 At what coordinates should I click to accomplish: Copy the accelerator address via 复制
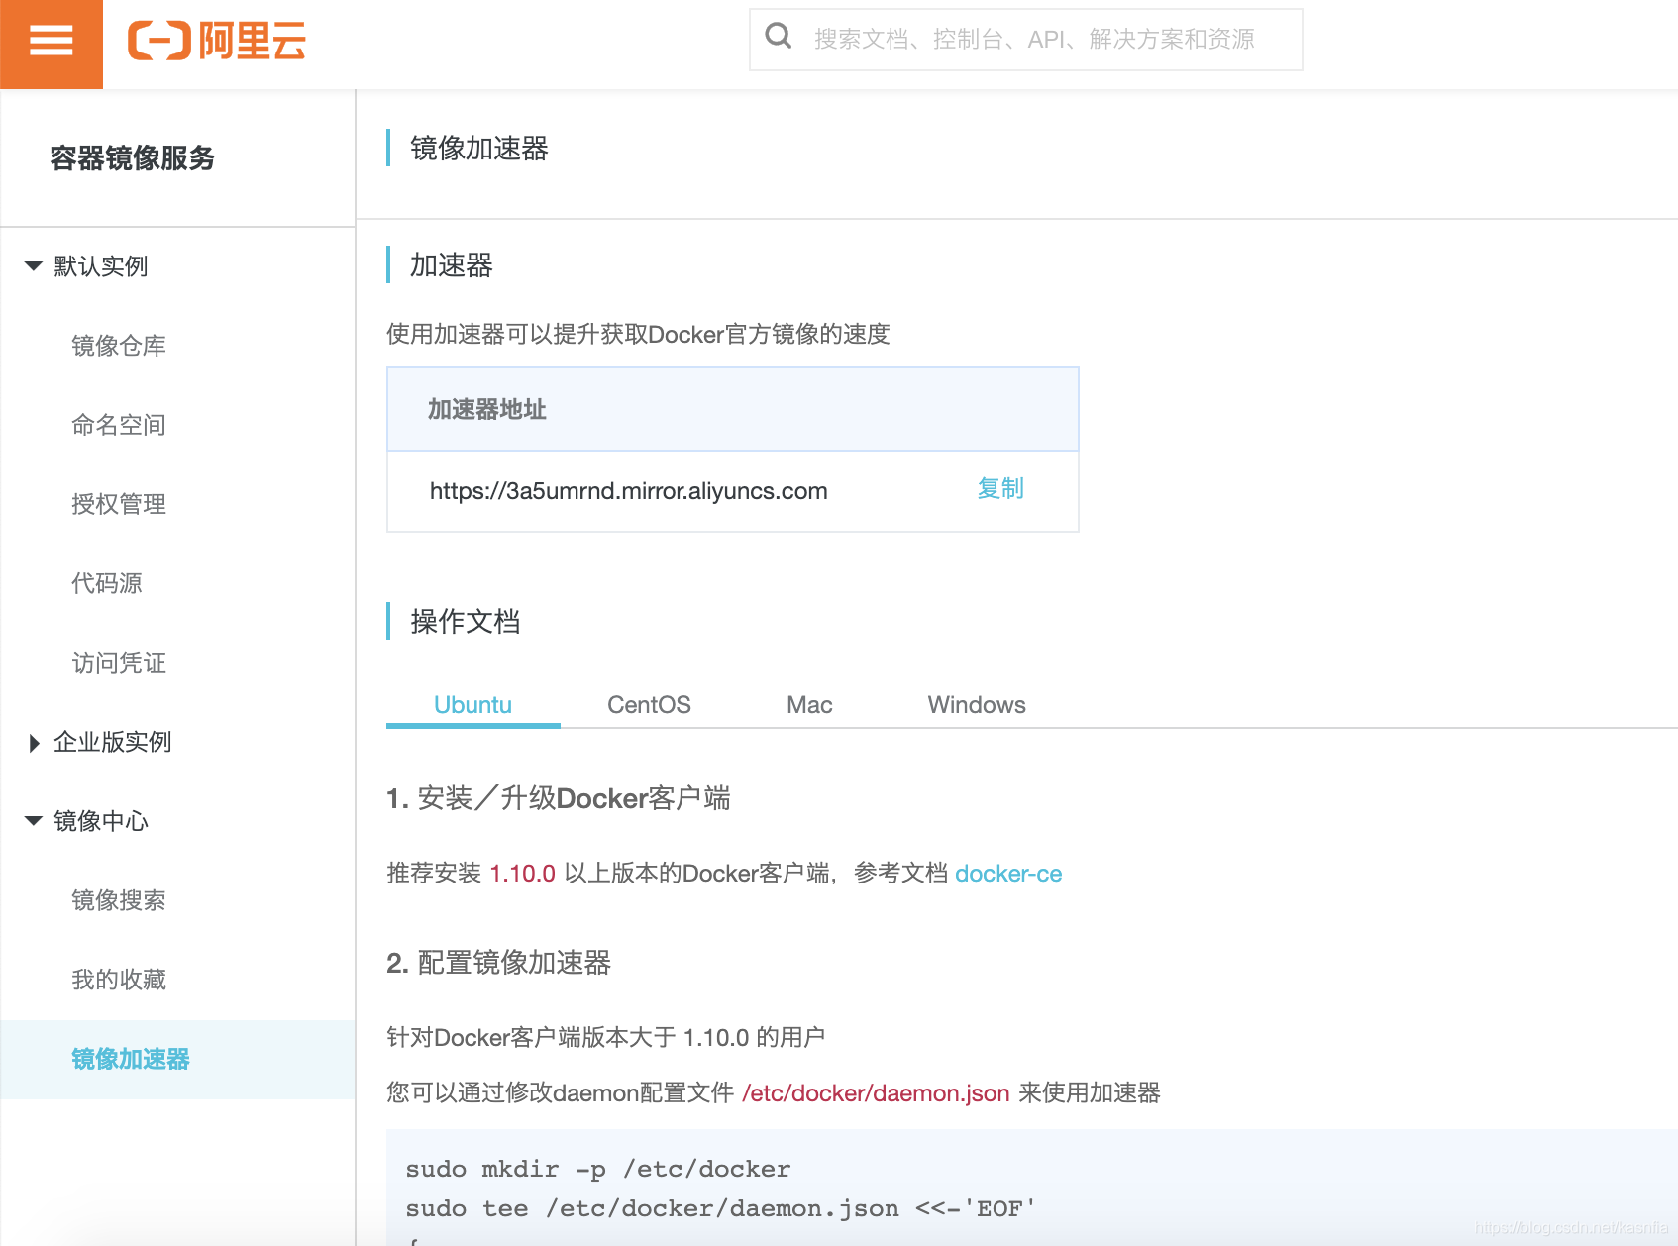(1000, 488)
